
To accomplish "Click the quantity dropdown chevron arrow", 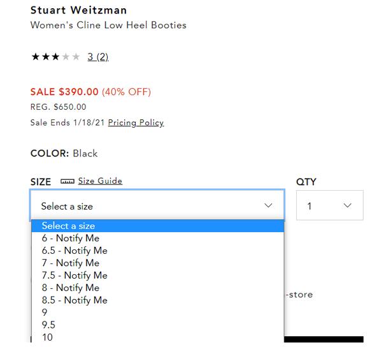I will pos(347,205).
